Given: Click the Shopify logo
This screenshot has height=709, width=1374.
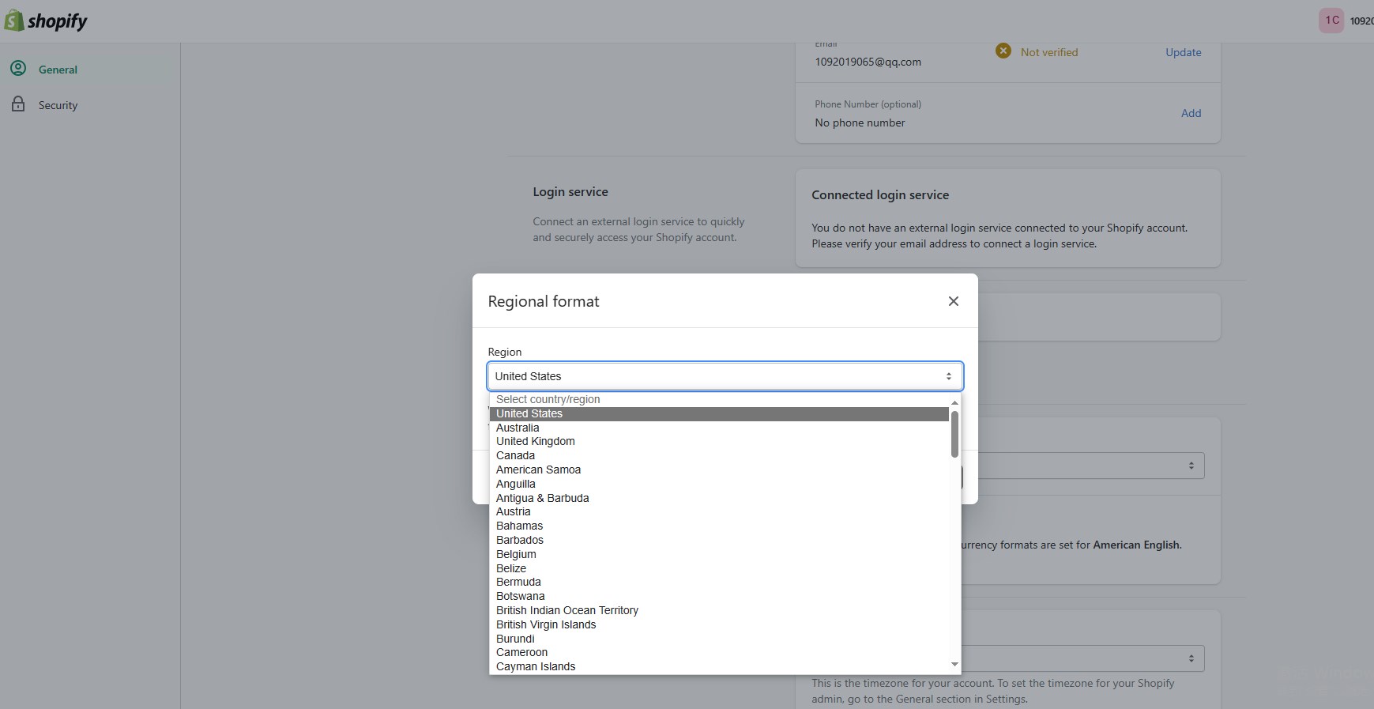Looking at the screenshot, I should [46, 21].
